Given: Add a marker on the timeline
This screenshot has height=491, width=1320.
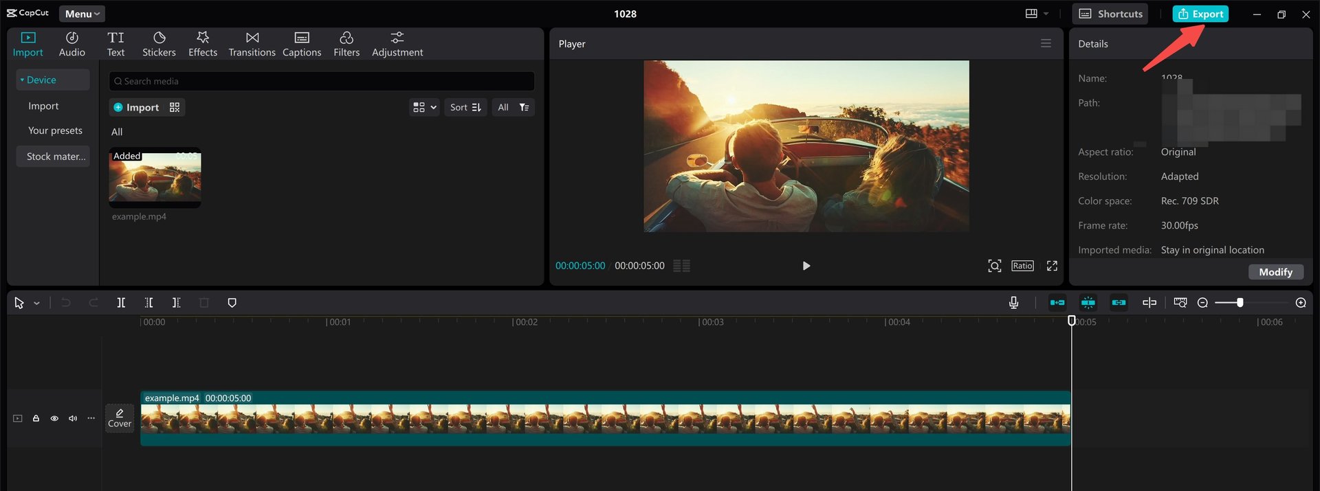Looking at the screenshot, I should [232, 303].
